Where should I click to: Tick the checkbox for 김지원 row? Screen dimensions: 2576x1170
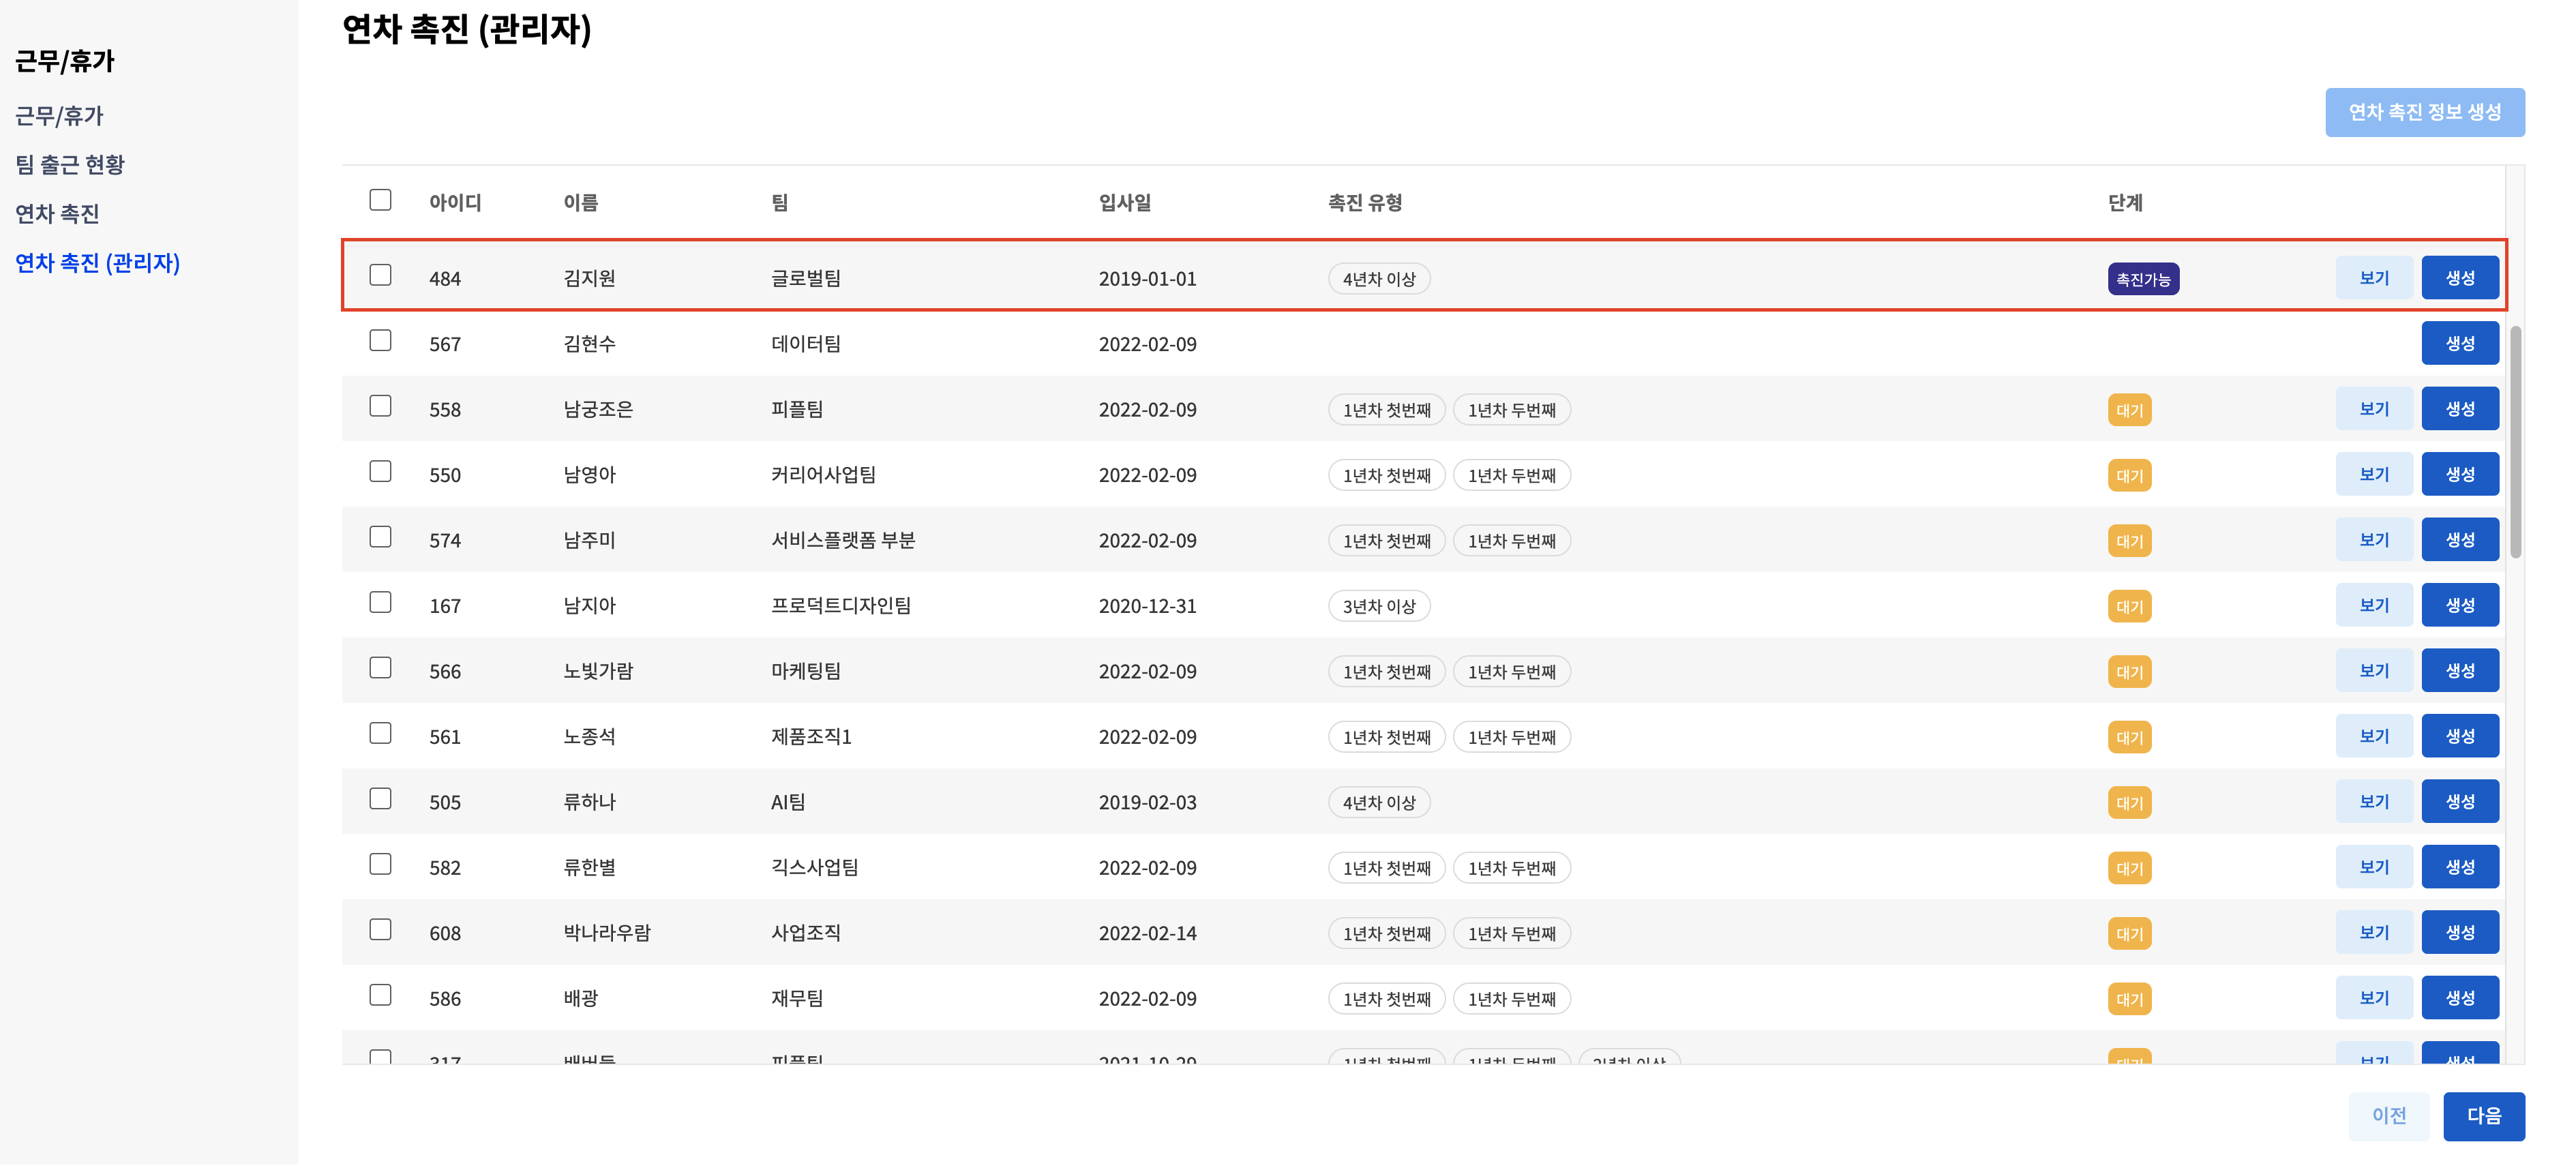click(380, 275)
